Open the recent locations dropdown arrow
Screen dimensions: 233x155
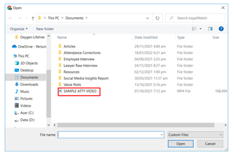(27, 18)
